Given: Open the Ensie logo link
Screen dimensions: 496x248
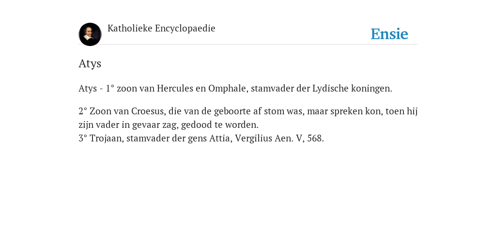Looking at the screenshot, I should 389,34.
